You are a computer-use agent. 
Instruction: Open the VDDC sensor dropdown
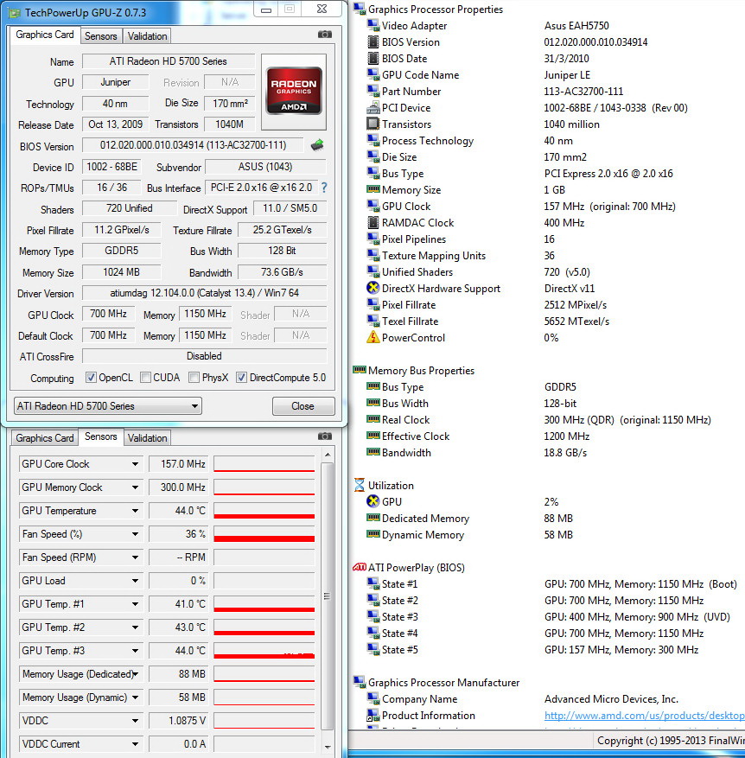tap(135, 721)
